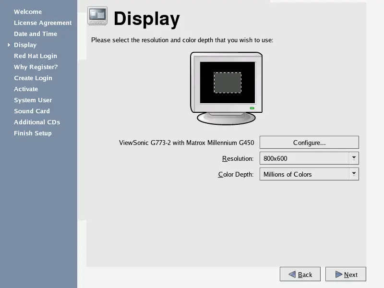Click the dashed resolution preview rectangle

[228, 83]
